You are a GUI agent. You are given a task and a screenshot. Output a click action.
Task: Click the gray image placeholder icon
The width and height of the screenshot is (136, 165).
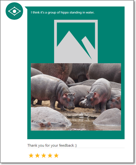[x=76, y=42]
